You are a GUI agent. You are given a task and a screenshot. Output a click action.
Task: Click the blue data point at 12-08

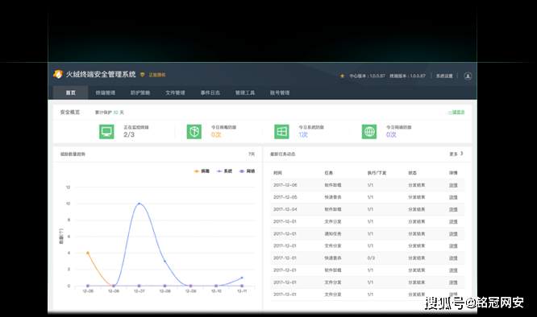(x=164, y=261)
